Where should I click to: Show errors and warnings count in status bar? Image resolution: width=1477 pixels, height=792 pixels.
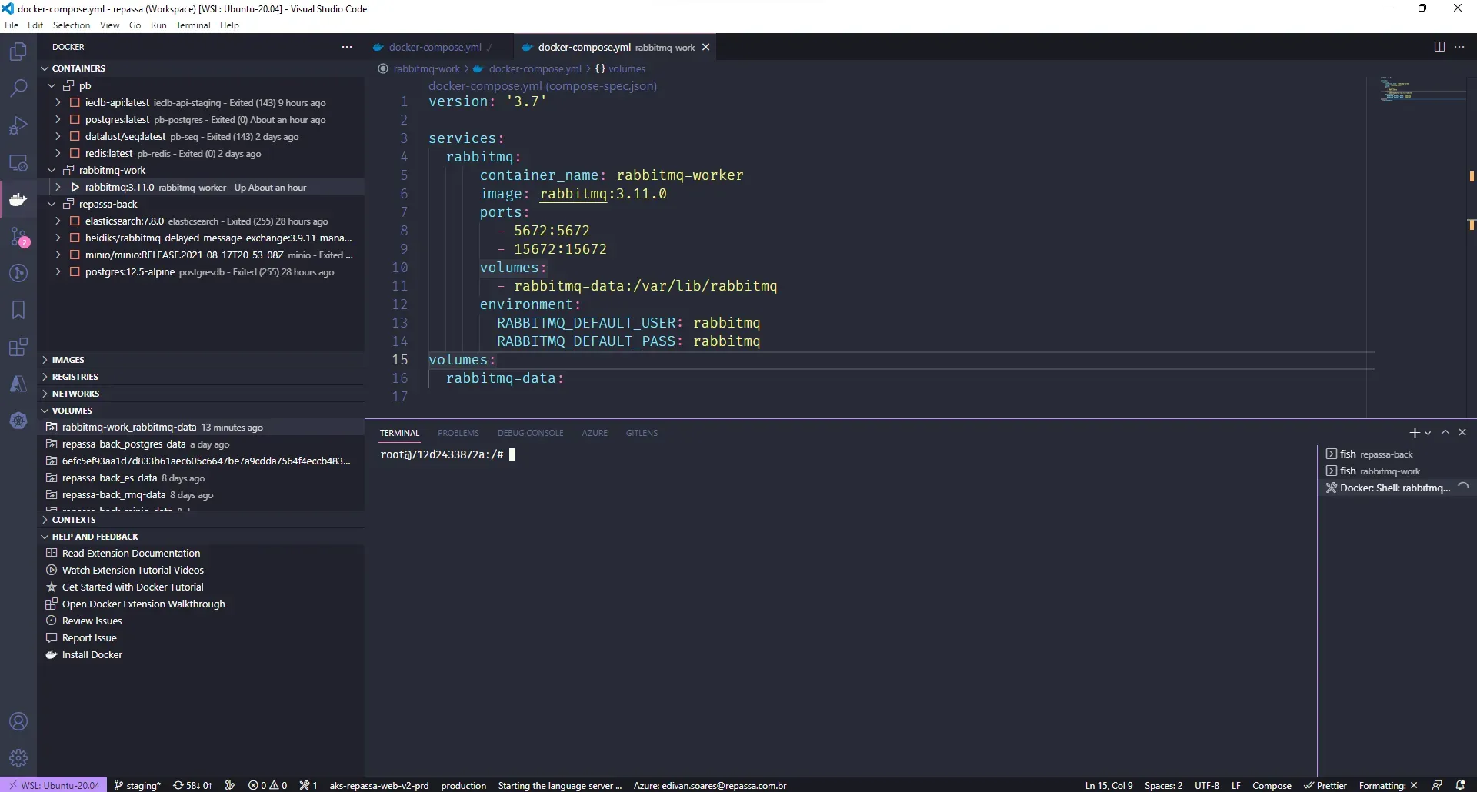tap(268, 785)
